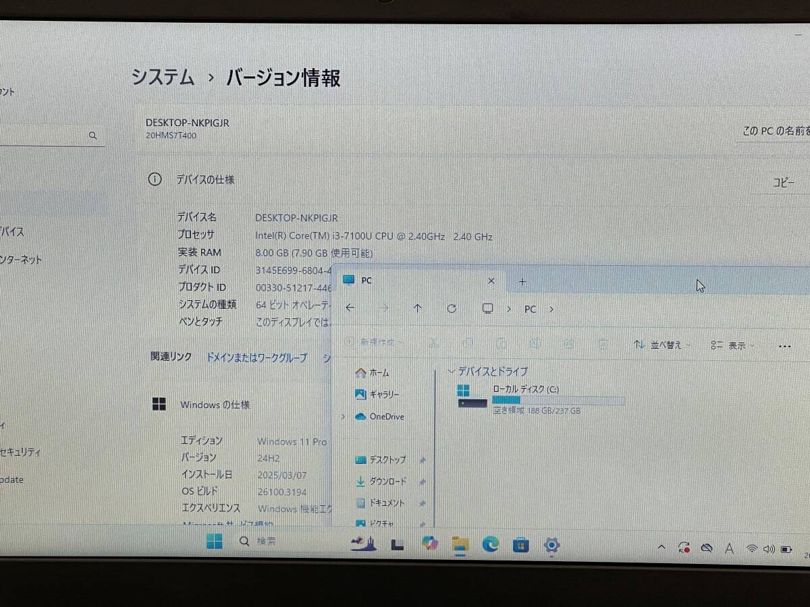Click the pin icon beside ドキュメント
The height and width of the screenshot is (607, 810).
(x=423, y=503)
